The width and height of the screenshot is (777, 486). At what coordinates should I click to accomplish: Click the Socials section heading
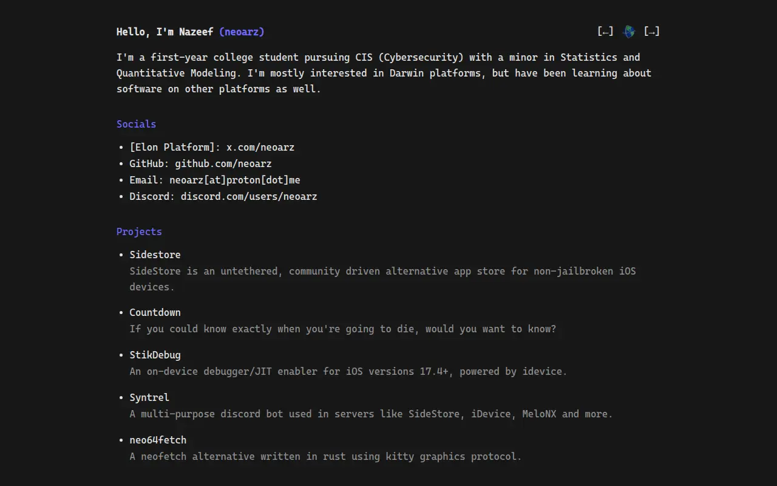[137, 124]
